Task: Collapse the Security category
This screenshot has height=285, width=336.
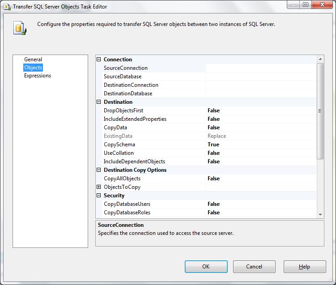Action: coord(99,196)
